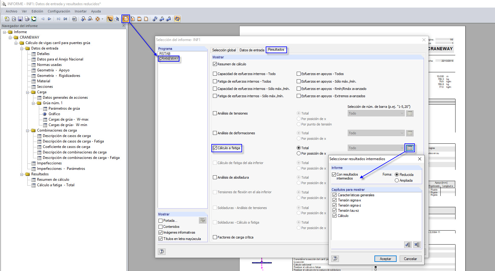Viewport: 495px width, 271px height.
Task: Open Insertar menu
Action: tap(81, 11)
